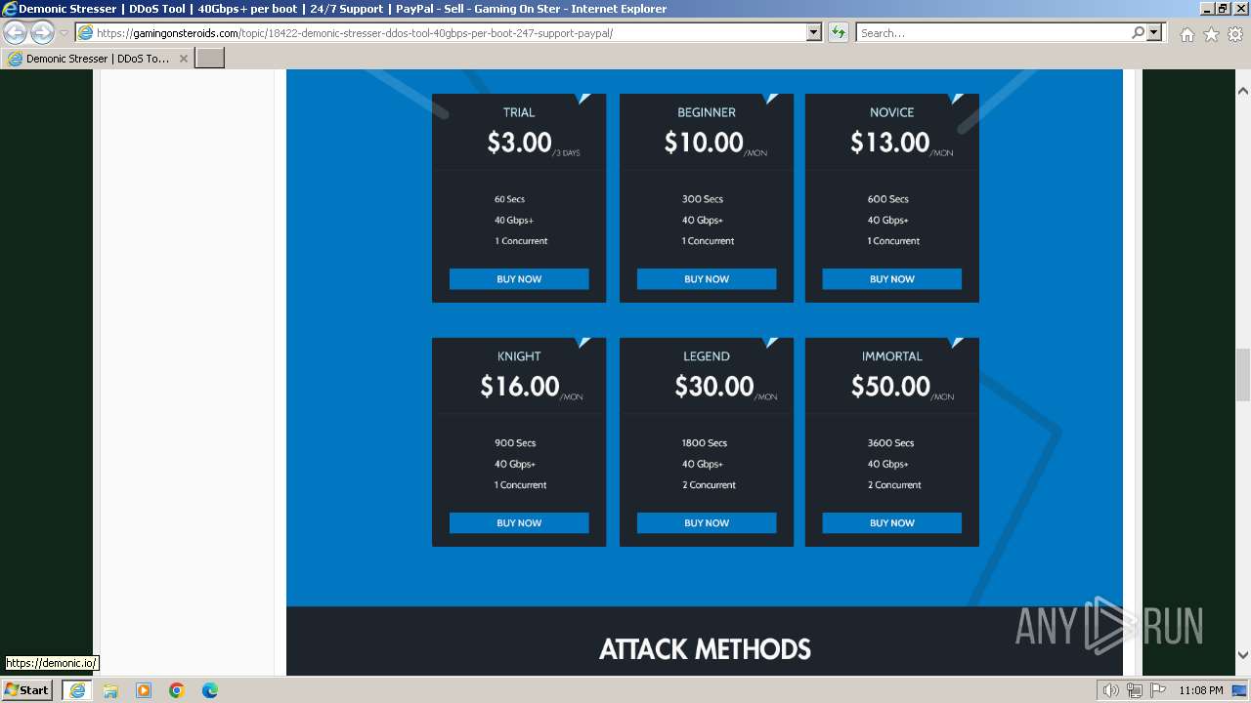Buy the Trial $3.00 plan
The width and height of the screenshot is (1251, 703).
click(519, 279)
